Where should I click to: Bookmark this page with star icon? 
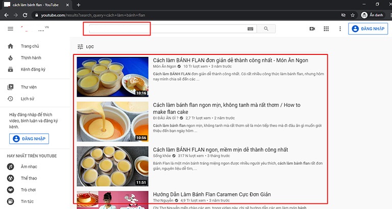pyautogui.click(x=353, y=15)
